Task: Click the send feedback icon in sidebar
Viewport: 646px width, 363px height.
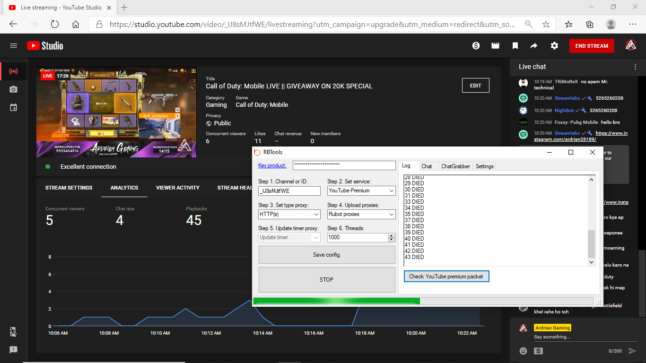Action: click(x=13, y=350)
